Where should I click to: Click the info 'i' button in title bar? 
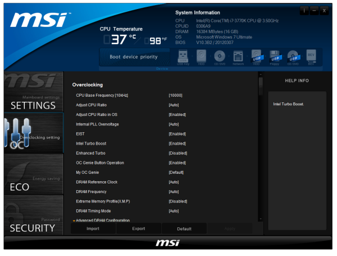[304, 11]
